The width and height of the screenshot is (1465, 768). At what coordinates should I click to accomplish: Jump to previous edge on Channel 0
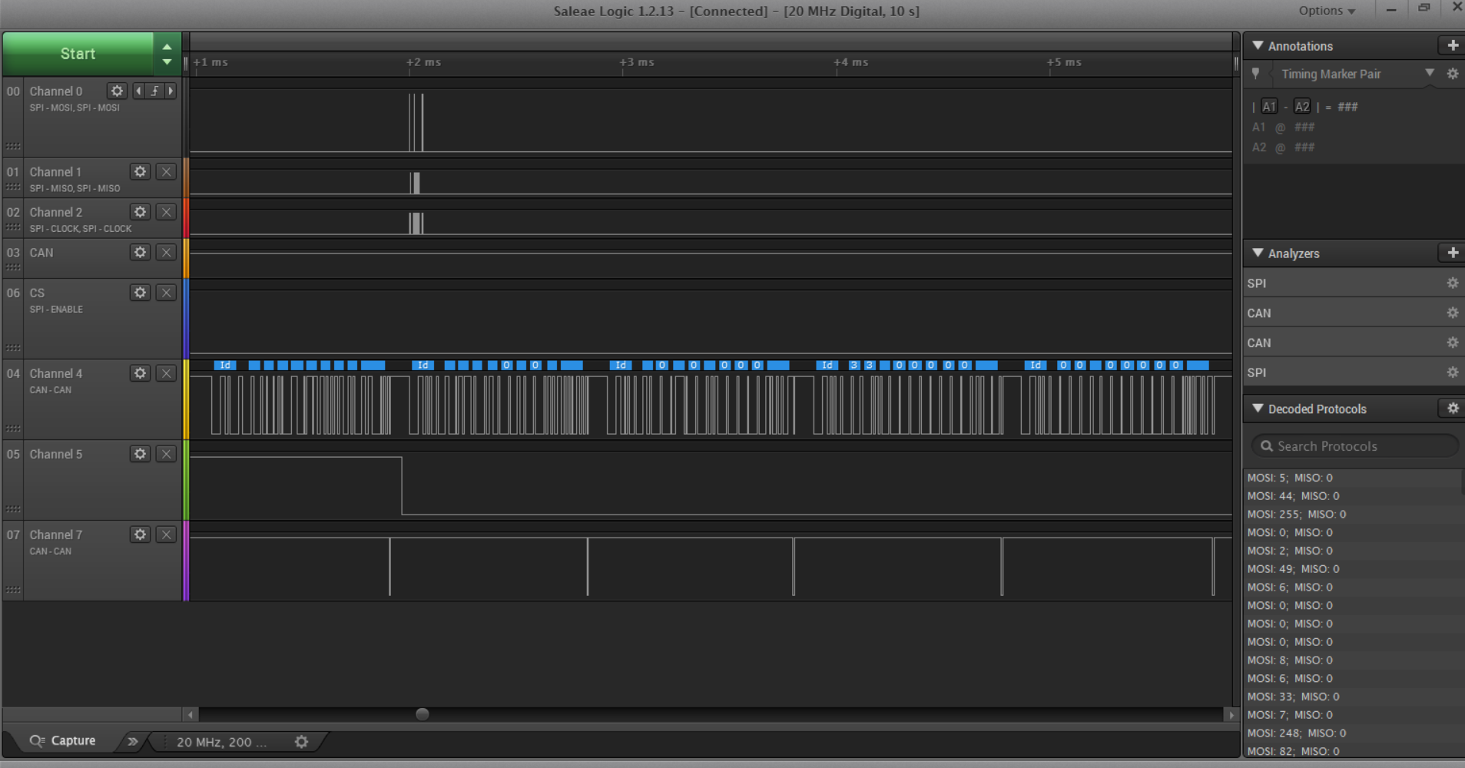click(138, 91)
